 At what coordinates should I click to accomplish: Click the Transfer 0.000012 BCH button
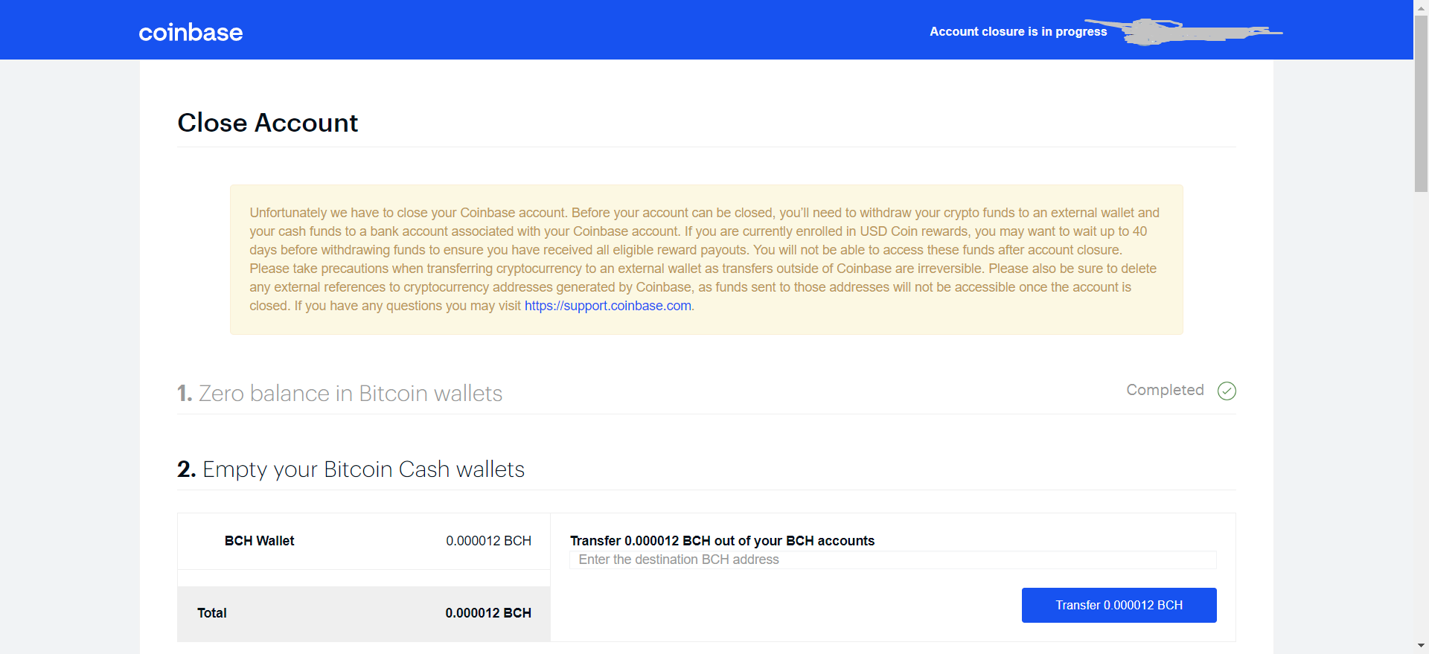click(1119, 605)
